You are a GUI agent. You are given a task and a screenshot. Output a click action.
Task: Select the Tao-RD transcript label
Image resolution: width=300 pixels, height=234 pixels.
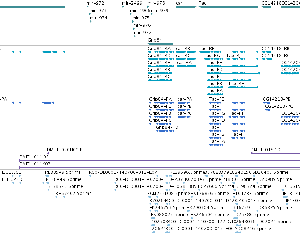click(215, 70)
